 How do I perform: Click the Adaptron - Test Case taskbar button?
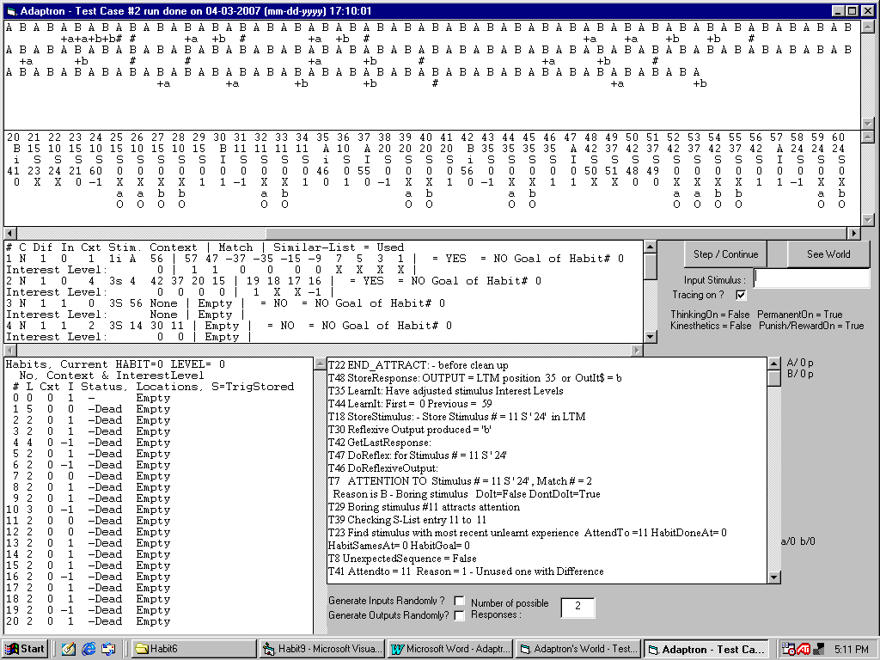[706, 649]
